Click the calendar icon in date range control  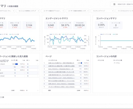click(x=114, y=4)
